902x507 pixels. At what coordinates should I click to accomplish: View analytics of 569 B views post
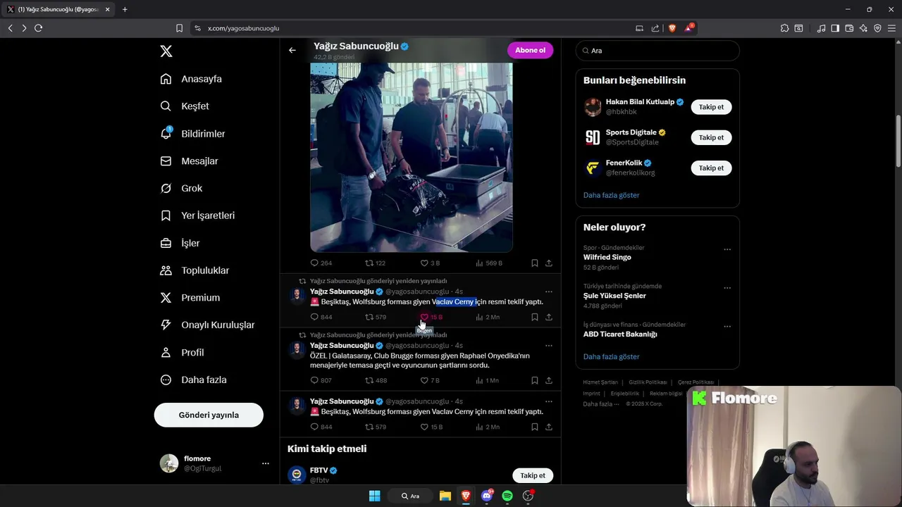coord(488,263)
